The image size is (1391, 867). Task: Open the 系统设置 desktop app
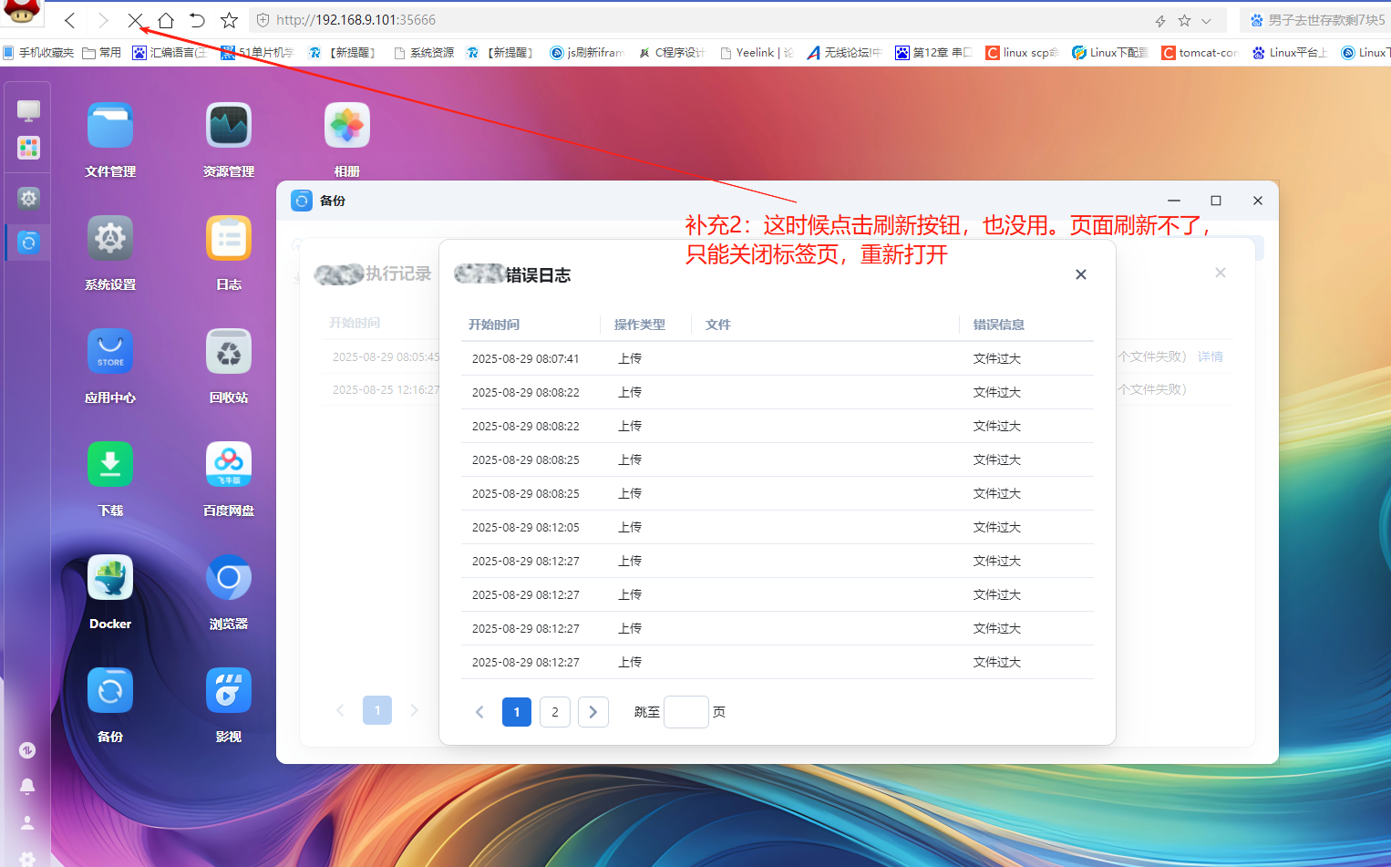click(x=110, y=239)
